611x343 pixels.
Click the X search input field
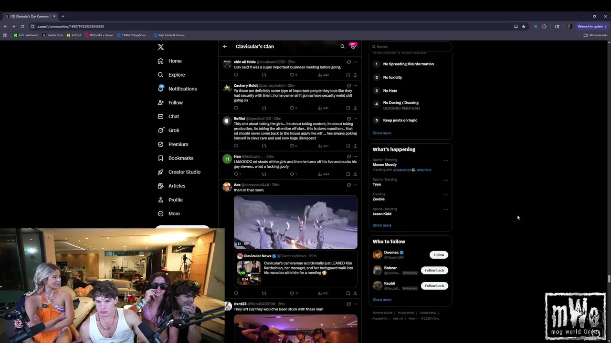[x=411, y=47]
